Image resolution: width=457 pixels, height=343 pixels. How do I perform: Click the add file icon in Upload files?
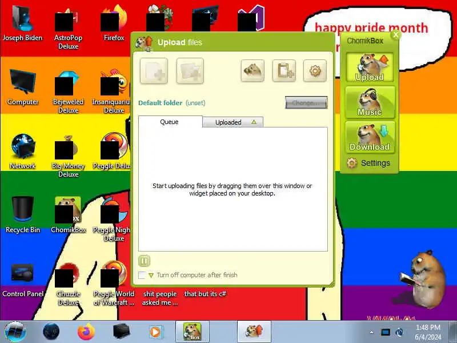pyautogui.click(x=154, y=71)
